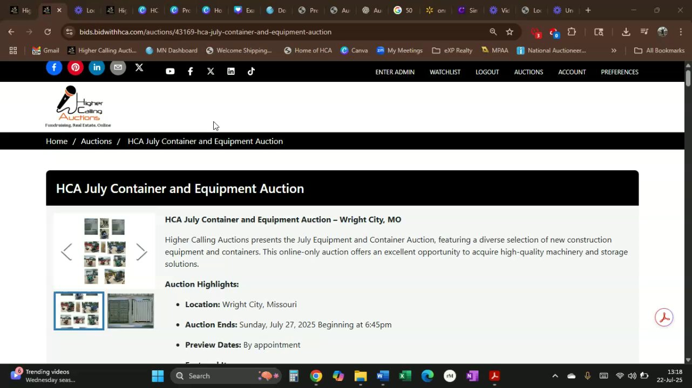The image size is (692, 388).
Task: Click ENTER ADMIN in the top menu
Action: click(x=395, y=72)
